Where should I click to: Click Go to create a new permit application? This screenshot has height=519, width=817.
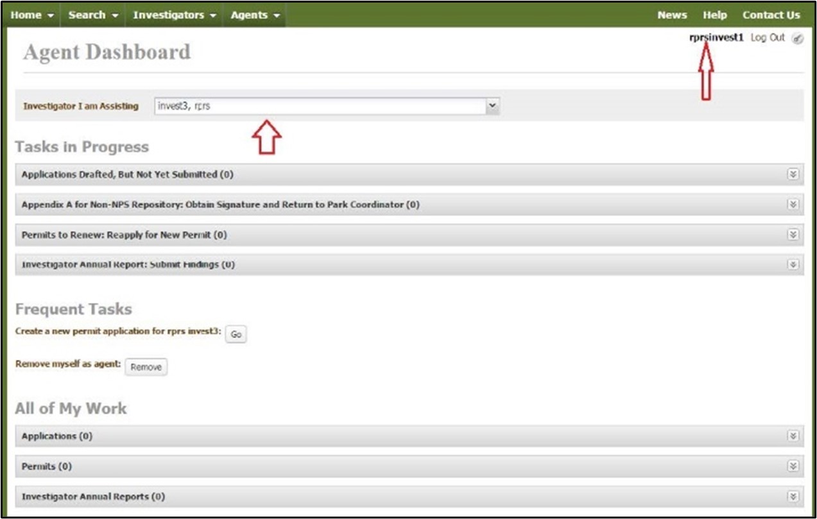tap(235, 334)
